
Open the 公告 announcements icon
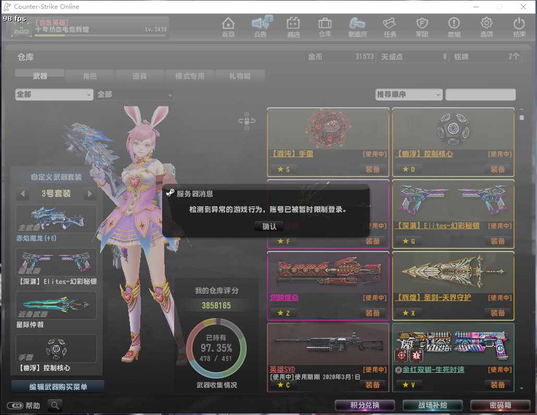pyautogui.click(x=260, y=28)
